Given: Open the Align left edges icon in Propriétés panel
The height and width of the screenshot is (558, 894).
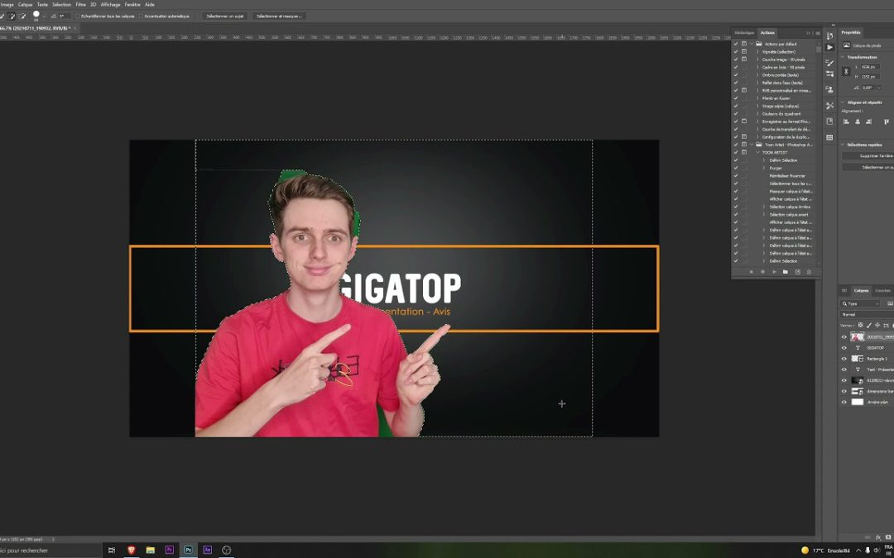Looking at the screenshot, I should pyautogui.click(x=846, y=122).
